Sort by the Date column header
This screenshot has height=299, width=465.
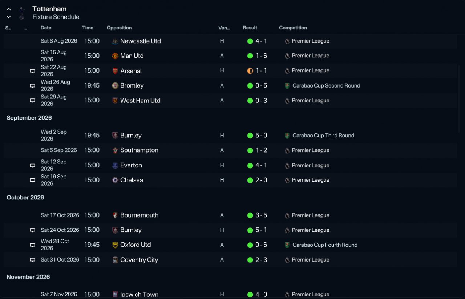coord(46,28)
